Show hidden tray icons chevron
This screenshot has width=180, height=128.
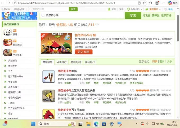coord(136,124)
